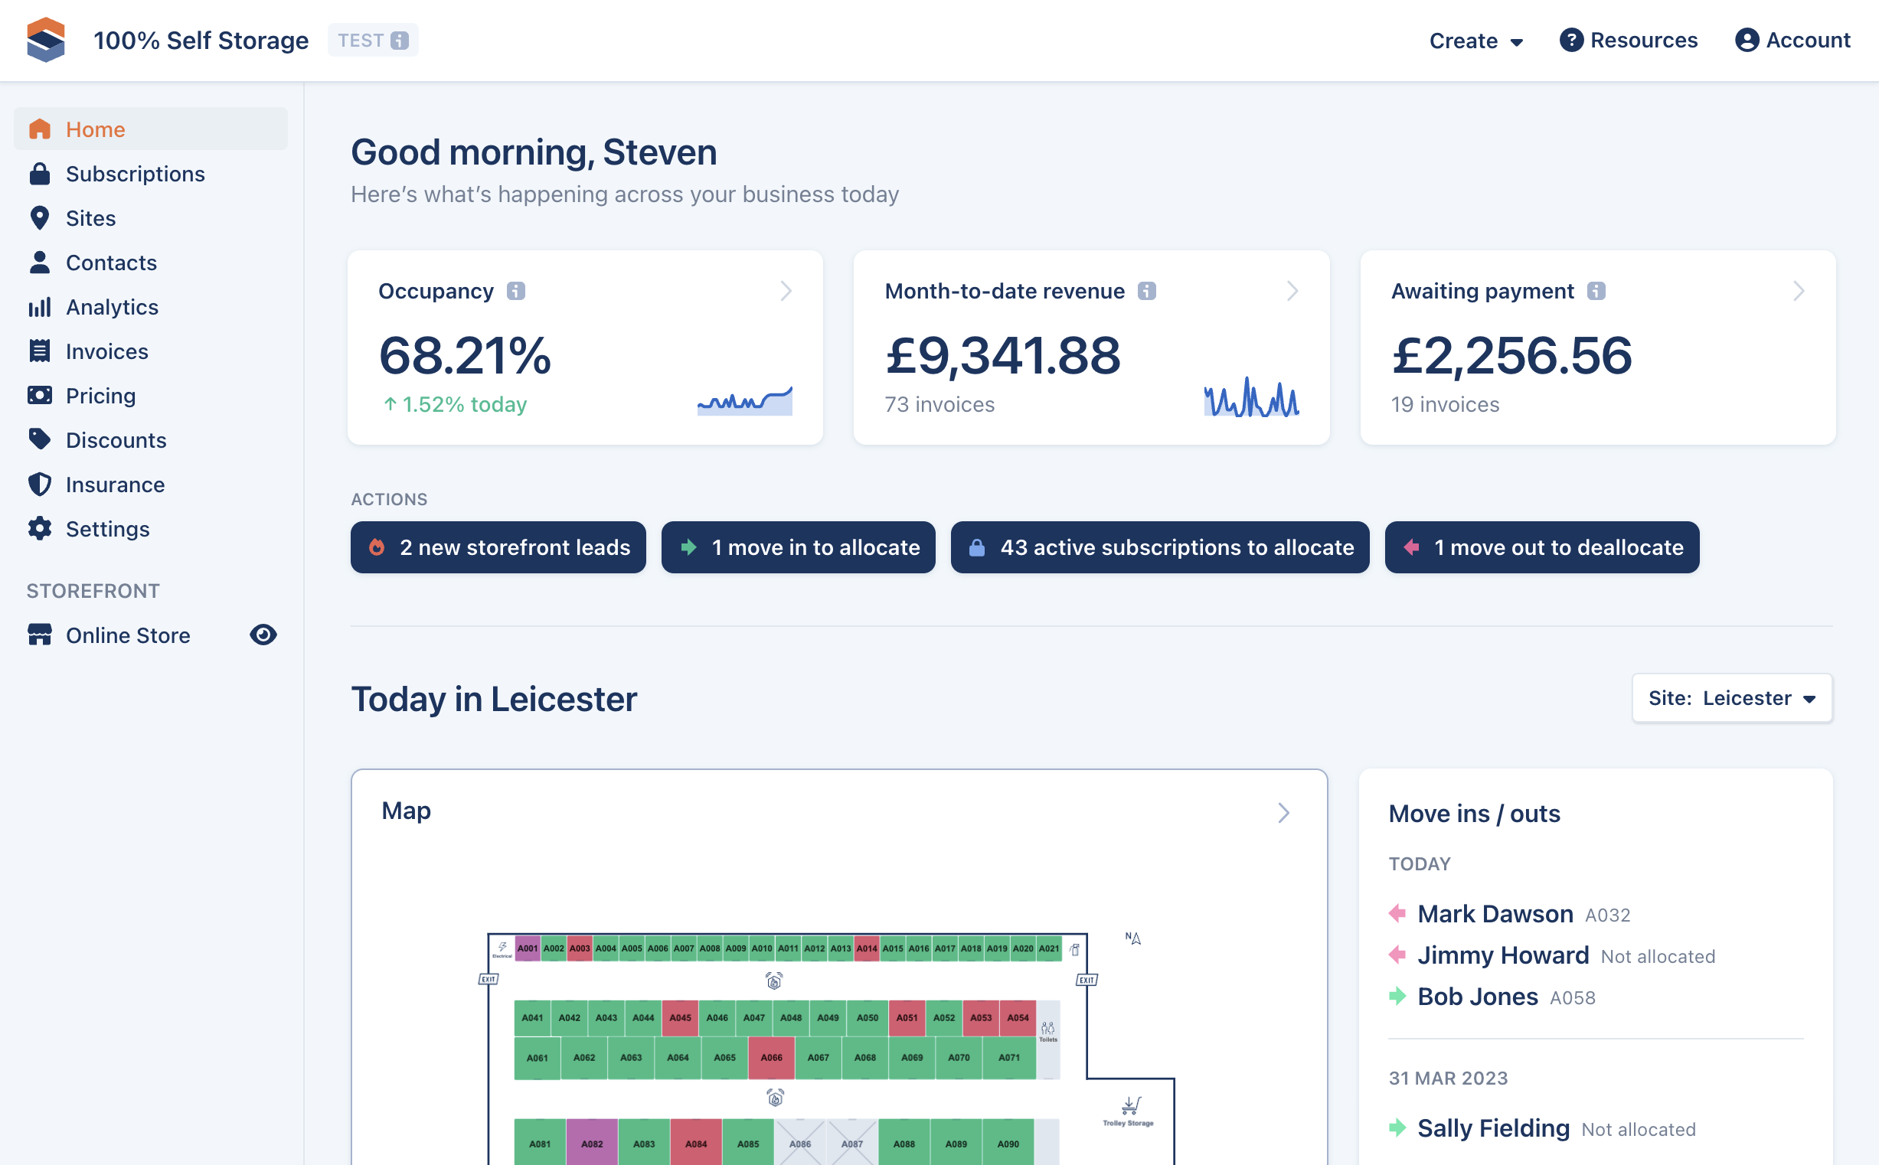1879x1165 pixels.
Task: Expand the Site: Leicester selector
Action: click(x=1731, y=698)
